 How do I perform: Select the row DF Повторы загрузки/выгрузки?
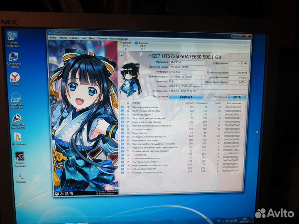point(181,172)
